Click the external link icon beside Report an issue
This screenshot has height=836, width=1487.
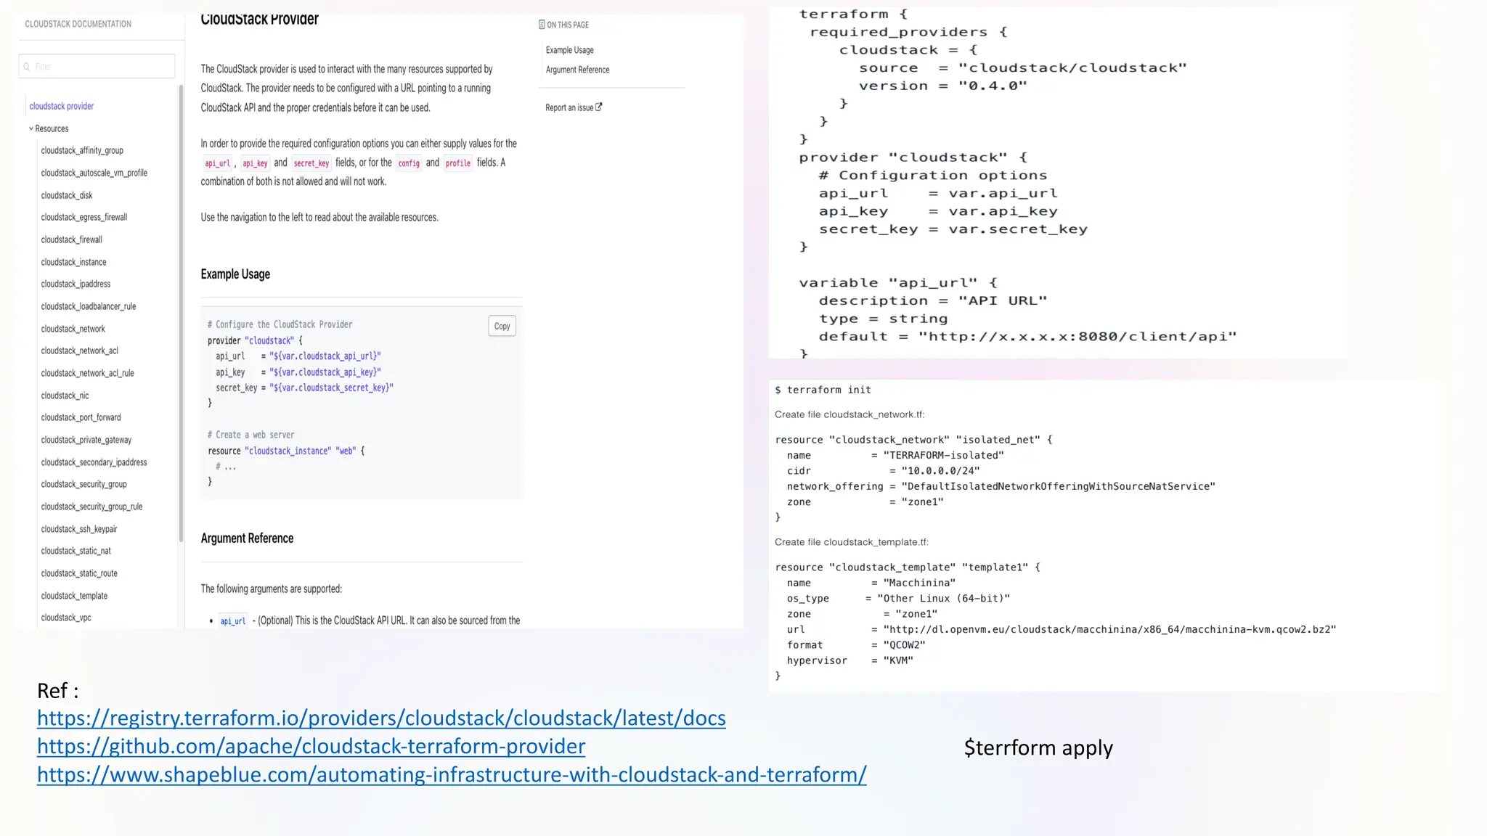599,107
